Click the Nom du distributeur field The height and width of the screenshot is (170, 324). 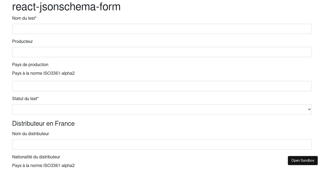click(x=162, y=144)
